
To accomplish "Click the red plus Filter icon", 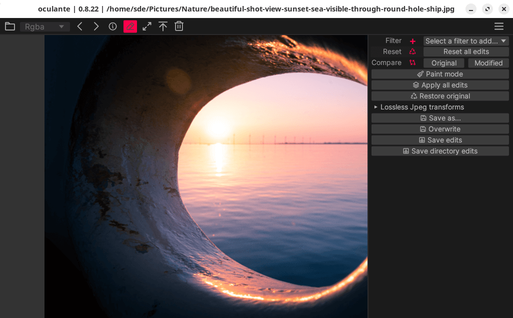I will [x=412, y=41].
